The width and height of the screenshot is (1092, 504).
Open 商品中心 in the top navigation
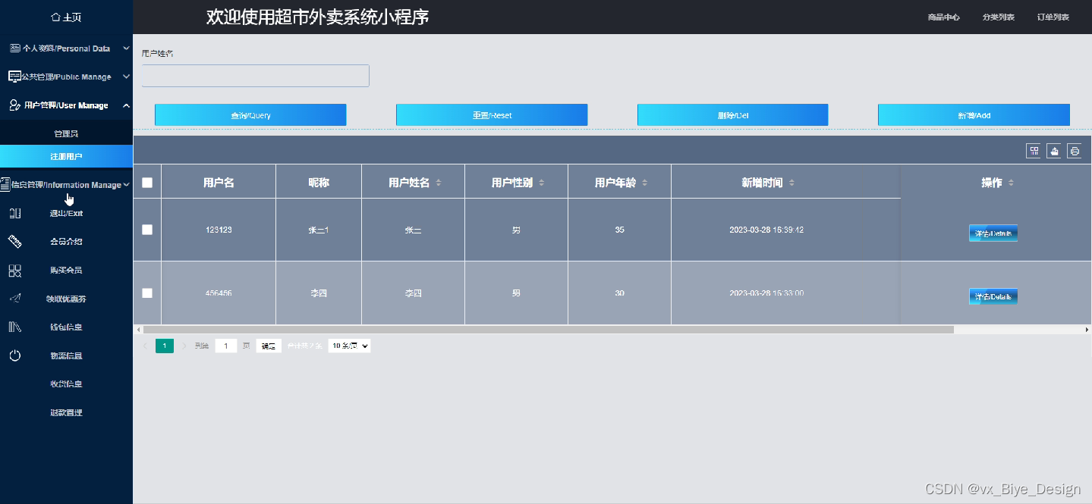pos(943,17)
